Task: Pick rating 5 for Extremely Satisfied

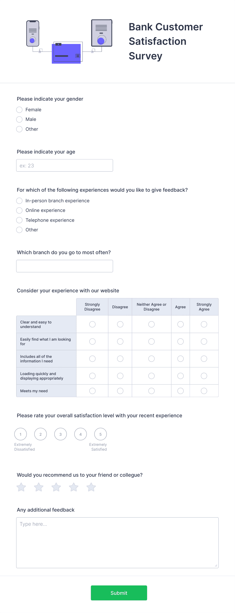Action: point(100,434)
